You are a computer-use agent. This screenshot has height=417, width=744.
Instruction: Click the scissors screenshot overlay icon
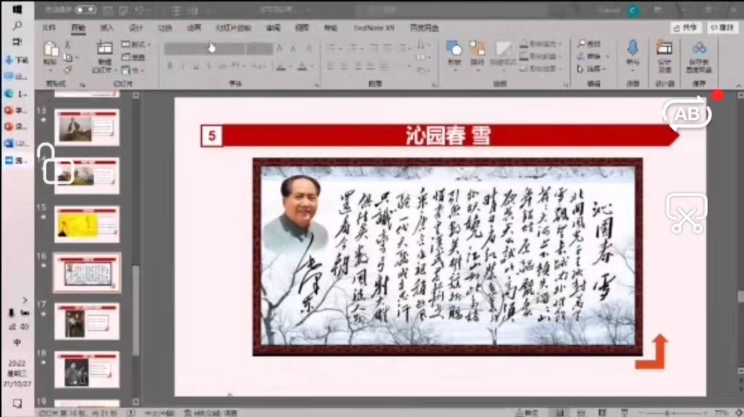pyautogui.click(x=686, y=213)
